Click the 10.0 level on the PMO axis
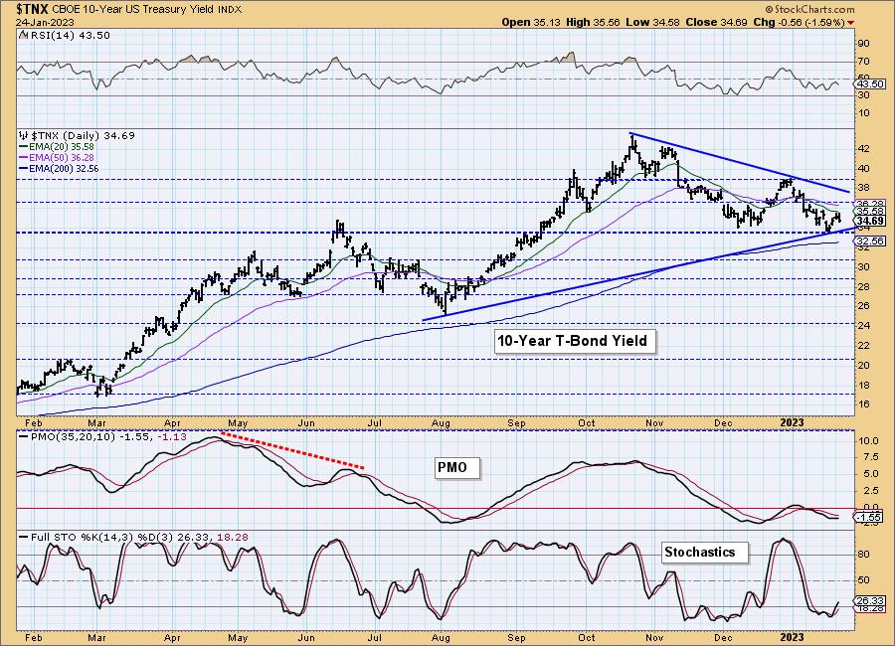Screen dimensions: 895x646 tap(867, 441)
